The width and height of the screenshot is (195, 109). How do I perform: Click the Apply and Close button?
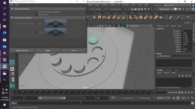(22, 51)
